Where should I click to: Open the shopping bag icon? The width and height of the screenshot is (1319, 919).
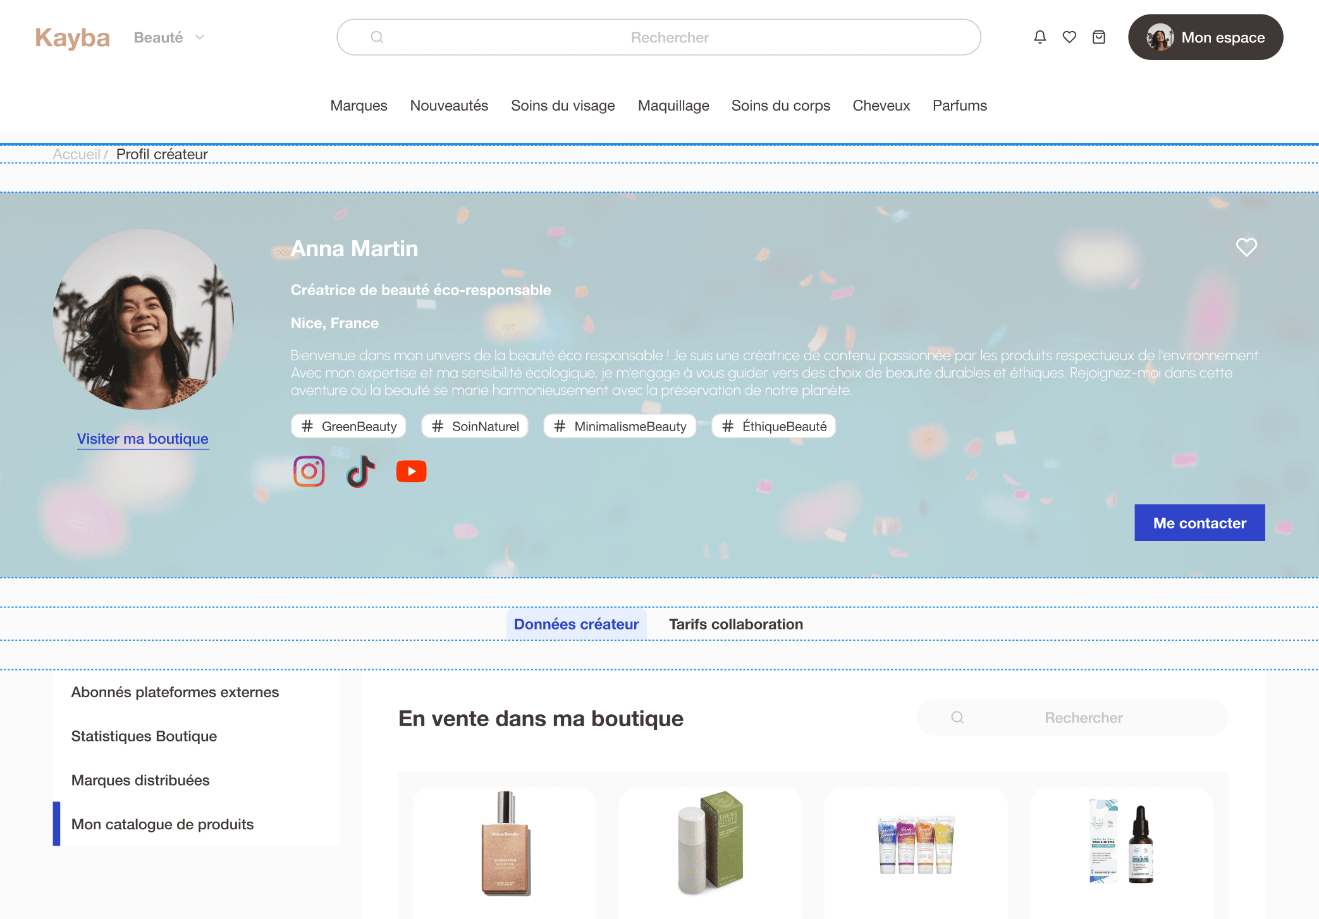[x=1099, y=37]
